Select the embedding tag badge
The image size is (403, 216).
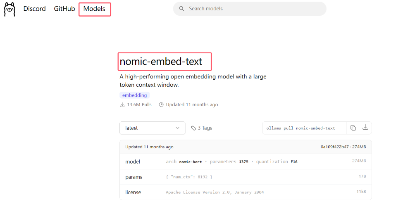134,95
